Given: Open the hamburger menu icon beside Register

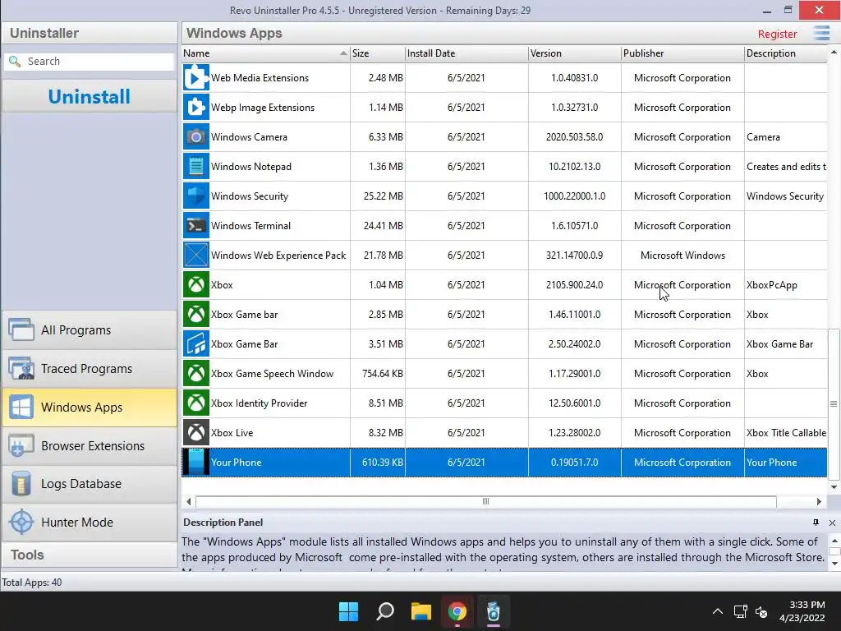Looking at the screenshot, I should [821, 33].
